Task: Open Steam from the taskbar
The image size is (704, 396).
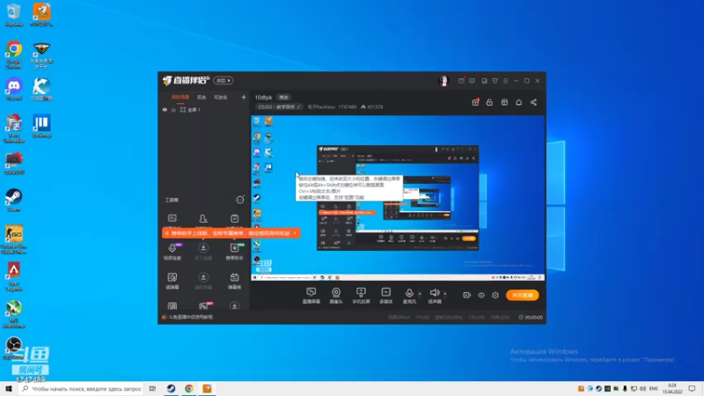Action: [x=171, y=388]
